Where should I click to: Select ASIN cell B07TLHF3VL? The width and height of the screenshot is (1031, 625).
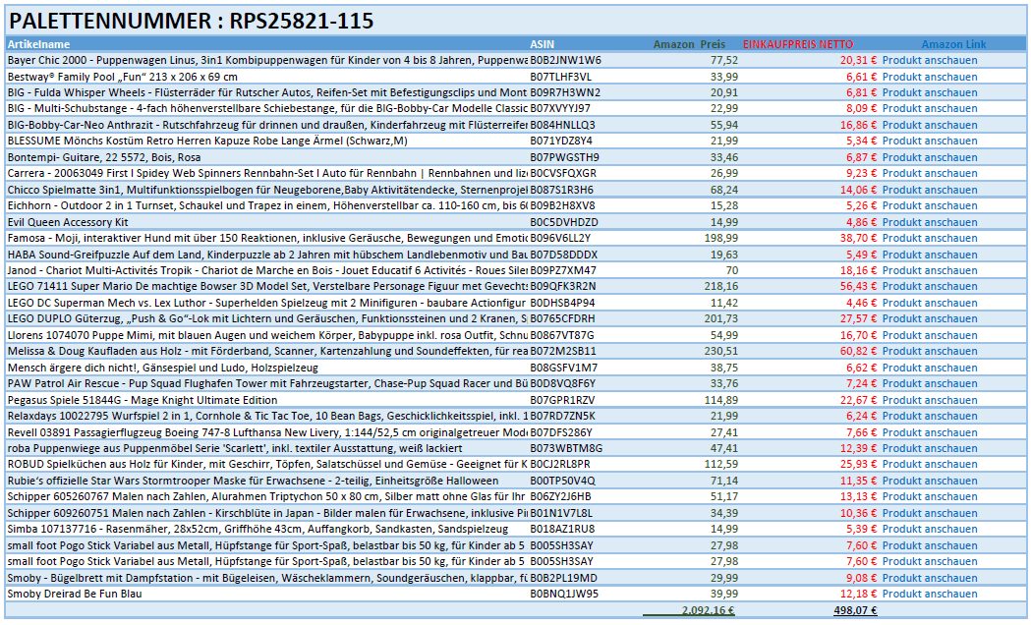click(560, 77)
